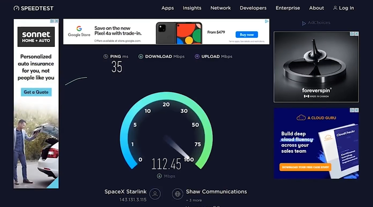Image resolution: width=373 pixels, height=207 pixels.
Task: Click the DOWNLOAD Mbps label
Action: (165, 56)
